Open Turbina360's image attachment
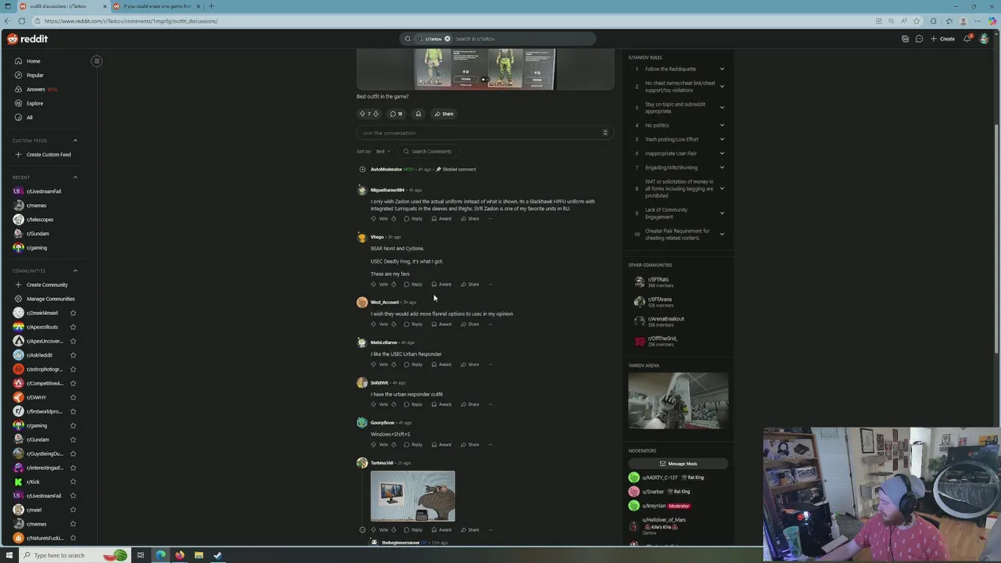Screen dimensions: 1001x563 pos(413,496)
